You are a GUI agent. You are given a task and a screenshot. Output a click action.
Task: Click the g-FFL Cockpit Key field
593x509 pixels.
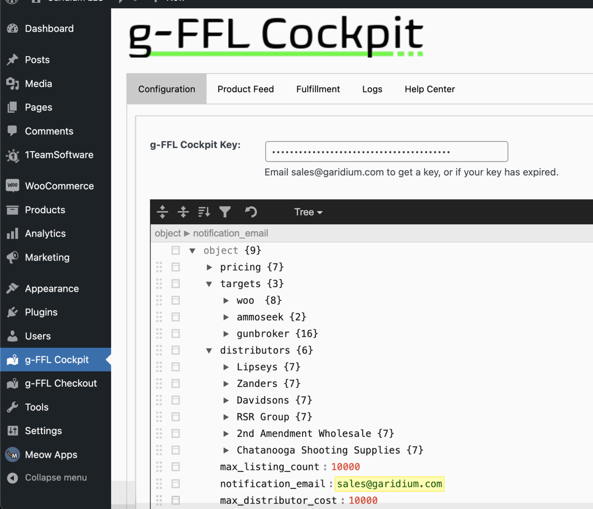(x=386, y=152)
